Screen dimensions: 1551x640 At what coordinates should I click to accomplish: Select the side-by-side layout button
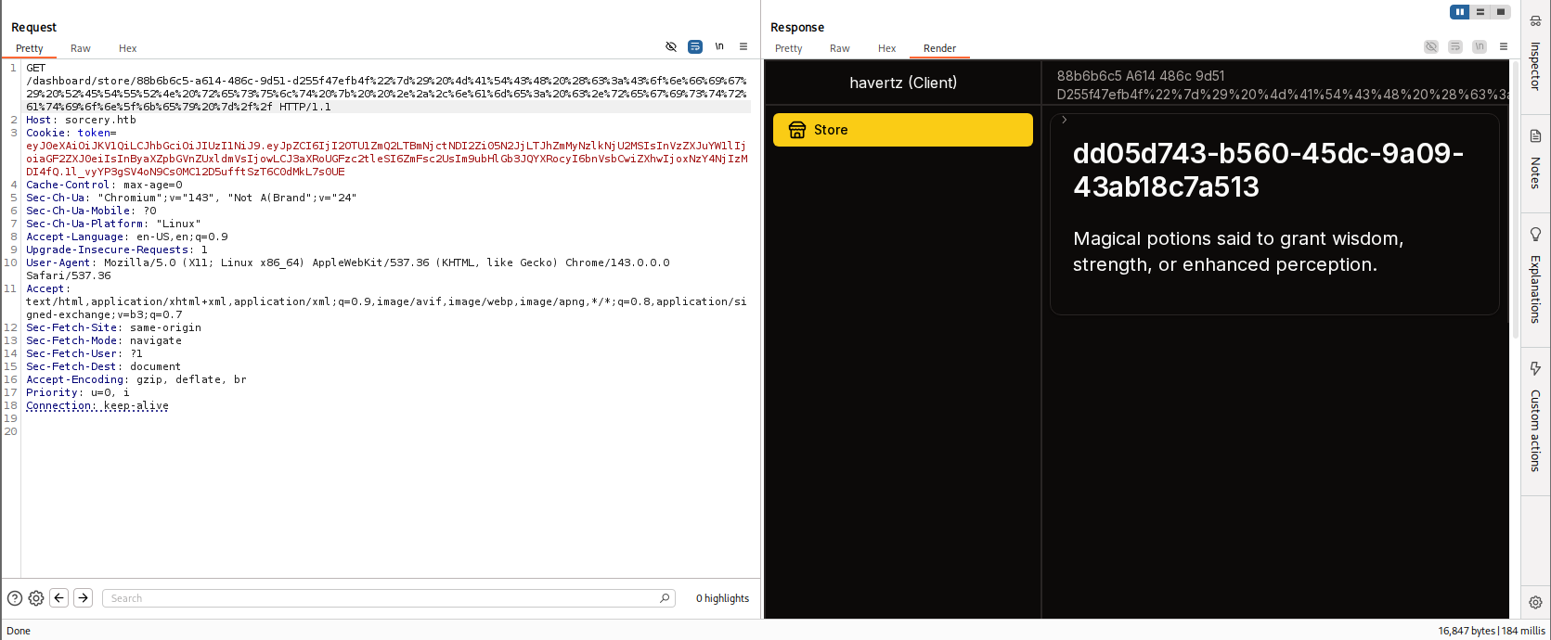(x=1460, y=12)
